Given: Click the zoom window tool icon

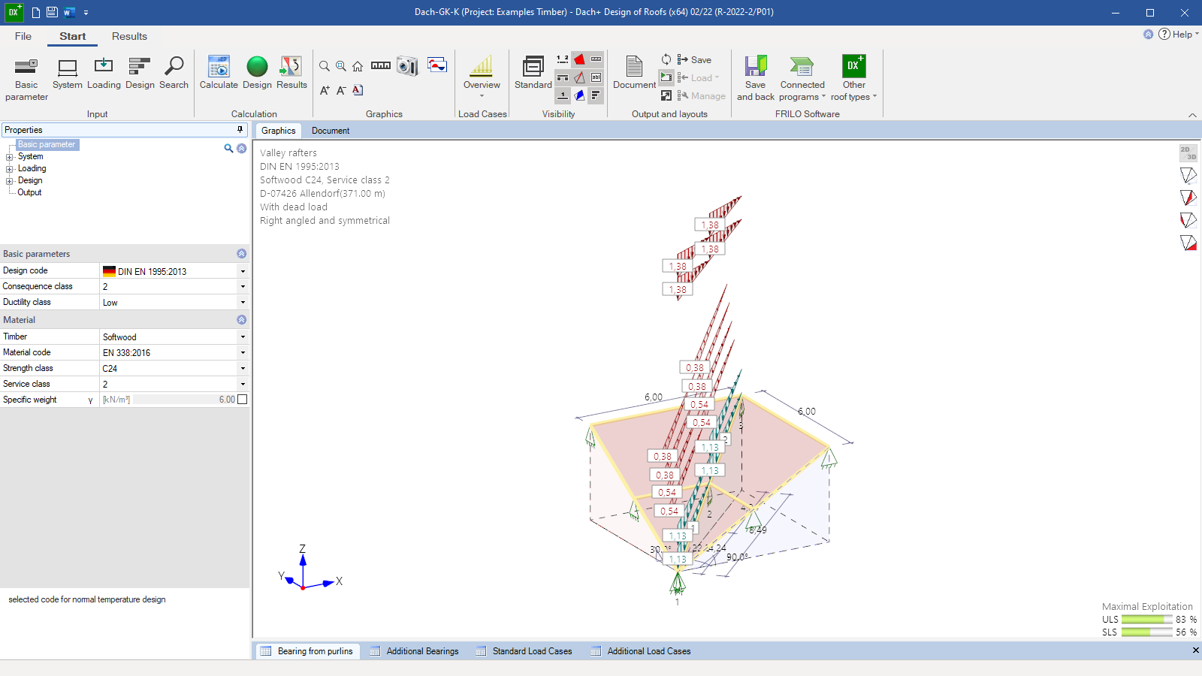Looking at the screenshot, I should point(341,66).
